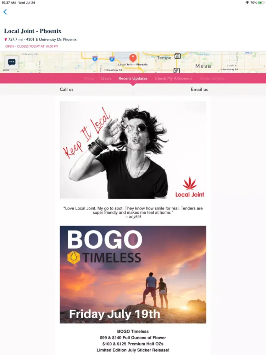Tap the 'Local Joint - Phoenix' map label

tap(133, 65)
